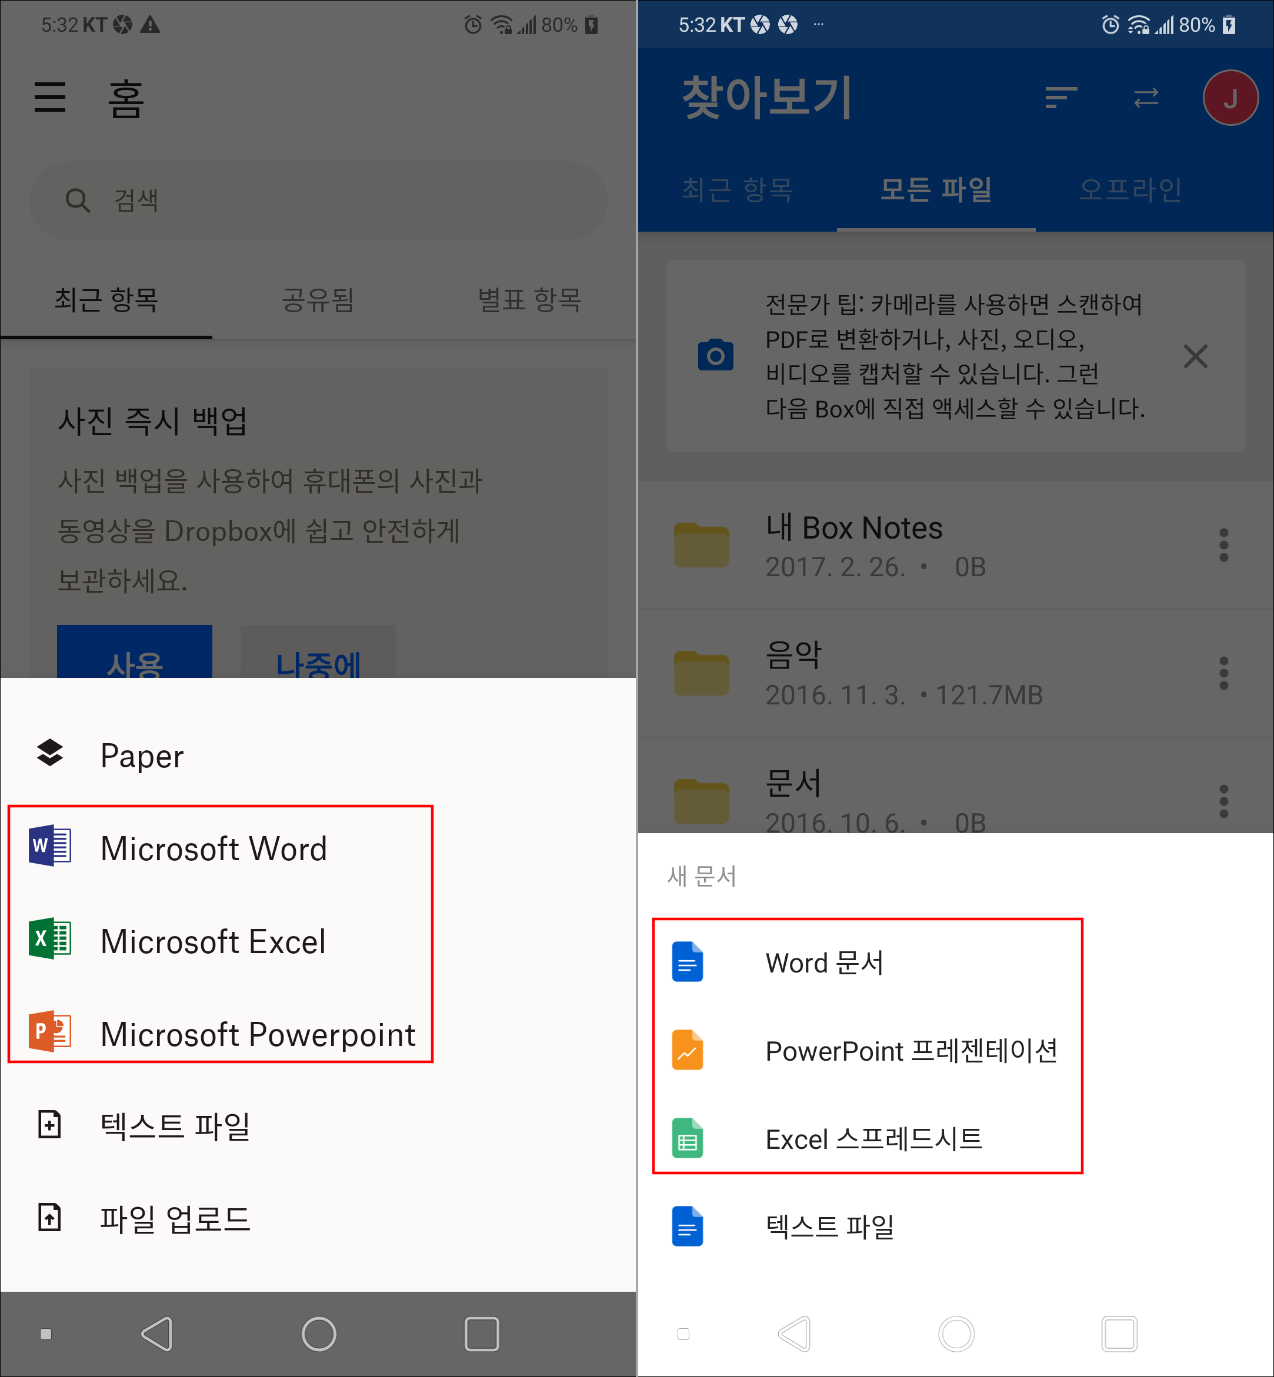Switch to the 공유됨 tab
This screenshot has width=1274, height=1377.
pos(318,300)
